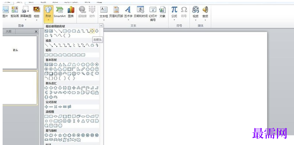Select Heart in Basic Shapes
The image size is (294, 145).
(x=78, y=74)
